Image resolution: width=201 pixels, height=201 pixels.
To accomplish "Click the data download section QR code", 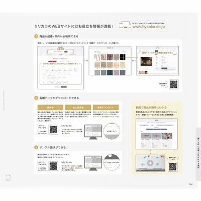I will (53, 129).
